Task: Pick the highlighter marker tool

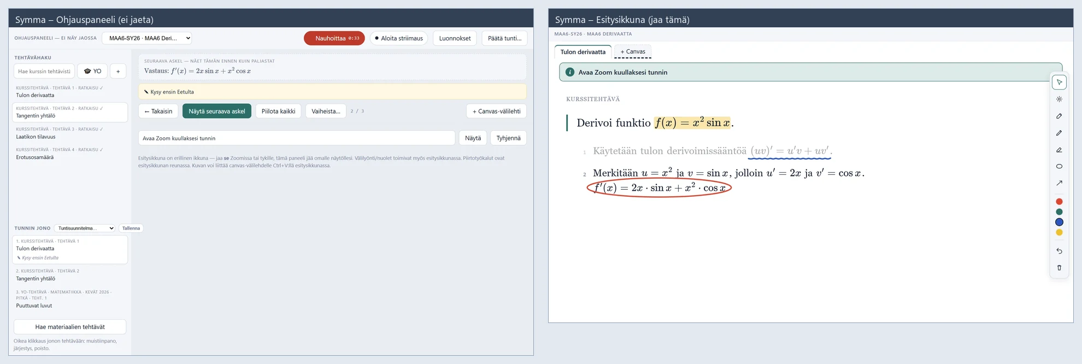Action: pos(1059,116)
